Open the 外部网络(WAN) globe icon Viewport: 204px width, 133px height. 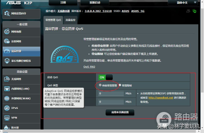coord(7,98)
